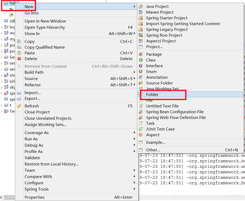Click the Package icon
This screenshot has width=245, height=201.
click(x=141, y=54)
